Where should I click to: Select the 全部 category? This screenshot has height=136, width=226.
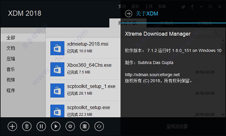point(23,38)
